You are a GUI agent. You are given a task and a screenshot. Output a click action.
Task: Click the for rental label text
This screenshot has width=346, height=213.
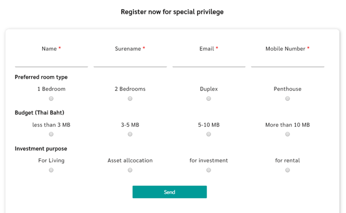(287, 161)
